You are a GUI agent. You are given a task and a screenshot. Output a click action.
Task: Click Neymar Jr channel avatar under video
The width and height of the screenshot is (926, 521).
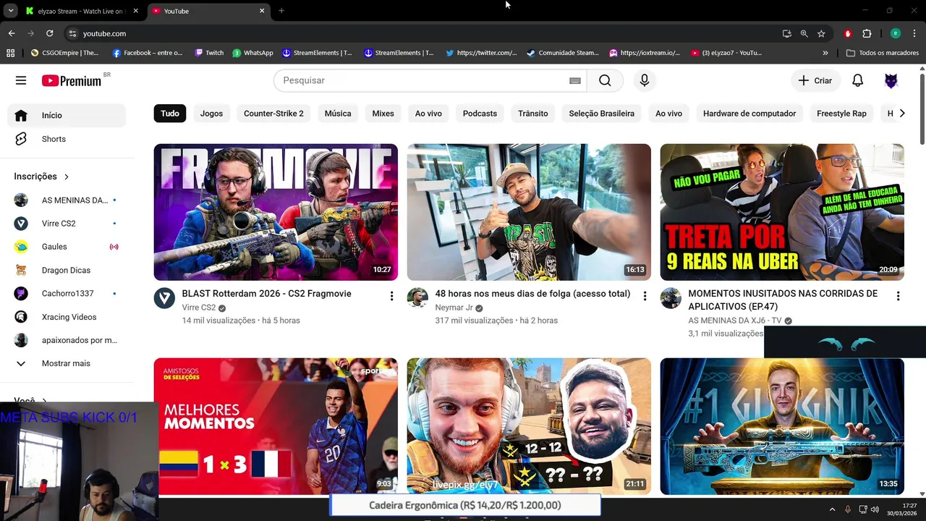pos(417,297)
